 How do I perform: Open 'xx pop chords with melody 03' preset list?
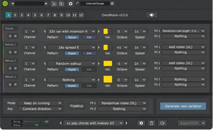(x=94, y=123)
